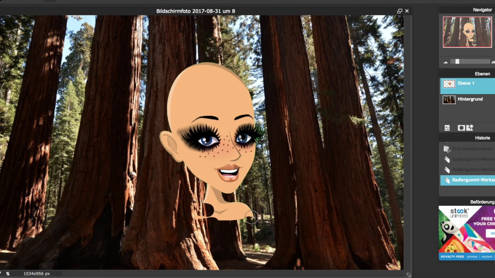The width and height of the screenshot is (495, 278).
Task: Open layer styles icon in Ebenen panel
Action: [x=470, y=128]
